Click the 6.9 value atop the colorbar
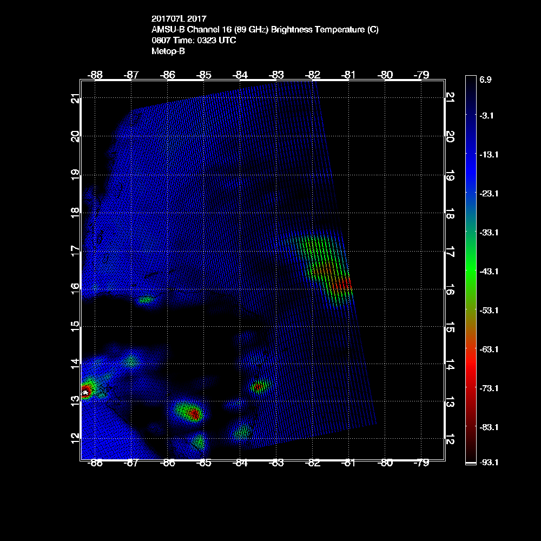 [x=485, y=80]
